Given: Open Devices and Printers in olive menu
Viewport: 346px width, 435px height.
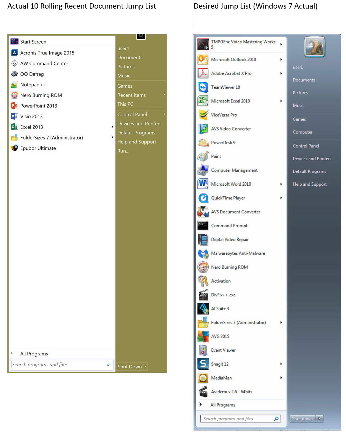Looking at the screenshot, I should 139,123.
